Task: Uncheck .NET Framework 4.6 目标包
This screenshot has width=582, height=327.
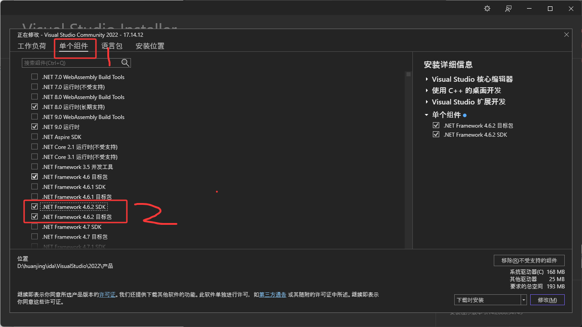Action: pos(35,177)
